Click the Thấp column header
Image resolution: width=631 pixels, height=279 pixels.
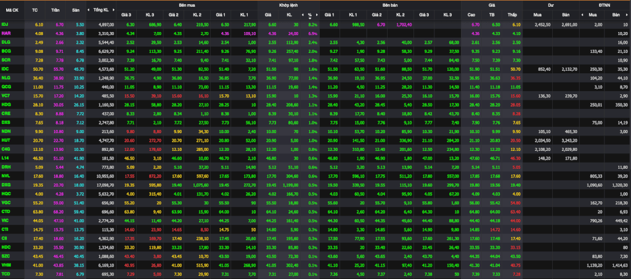click(512, 15)
